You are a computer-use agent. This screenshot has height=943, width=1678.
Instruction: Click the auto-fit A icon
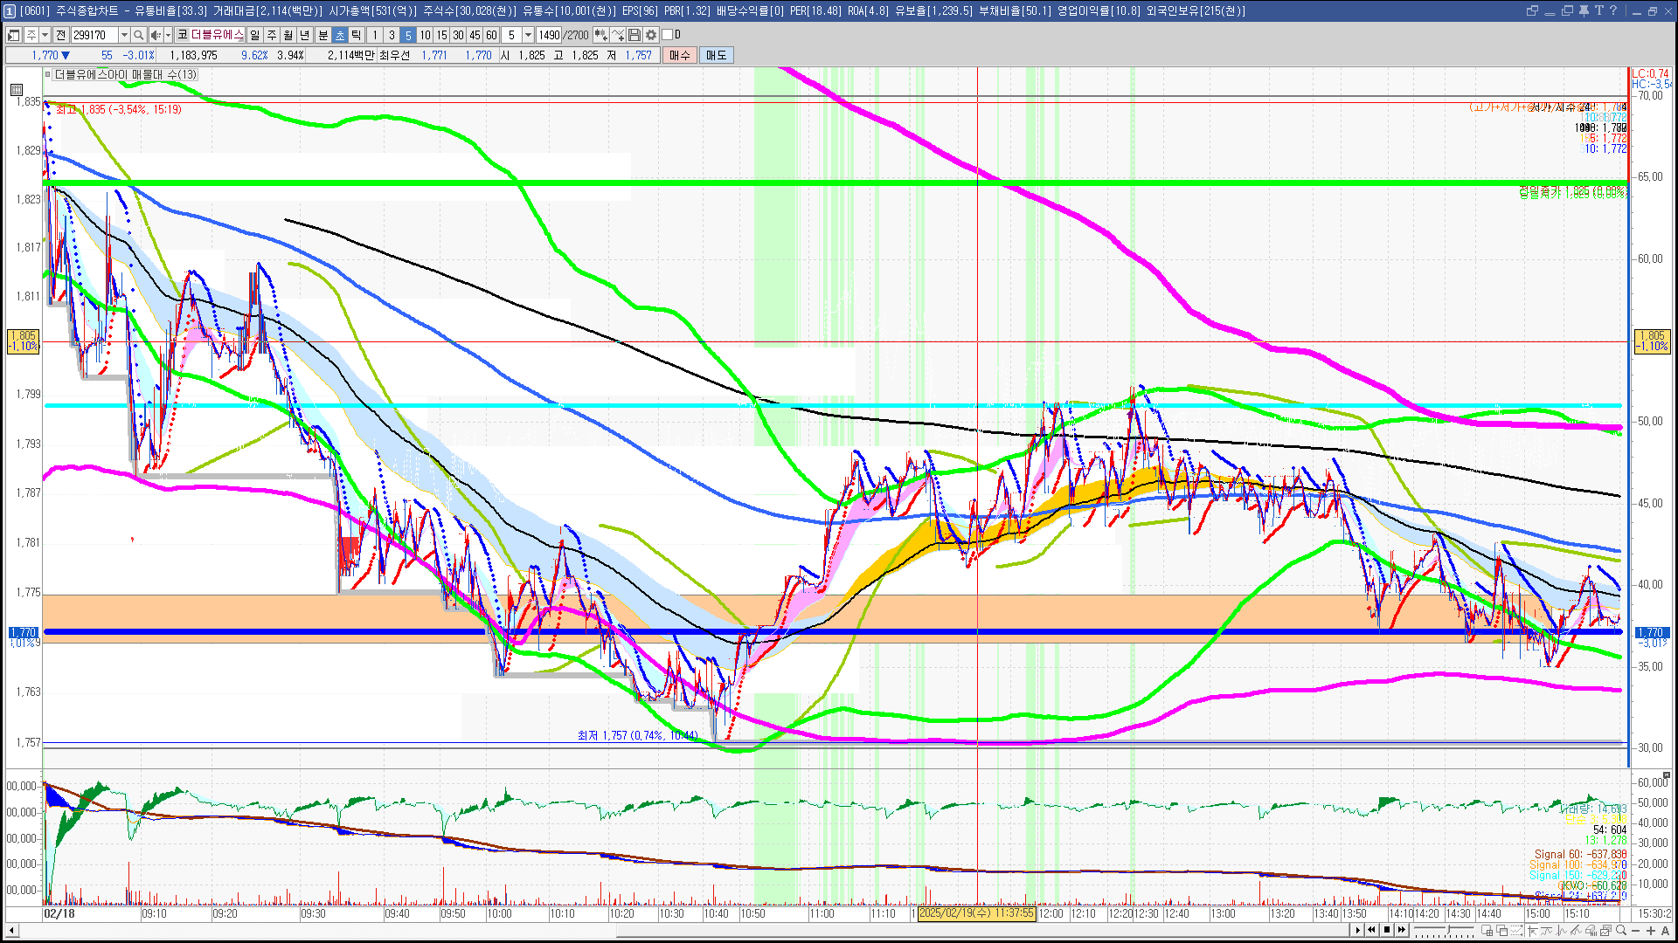(x=1665, y=931)
